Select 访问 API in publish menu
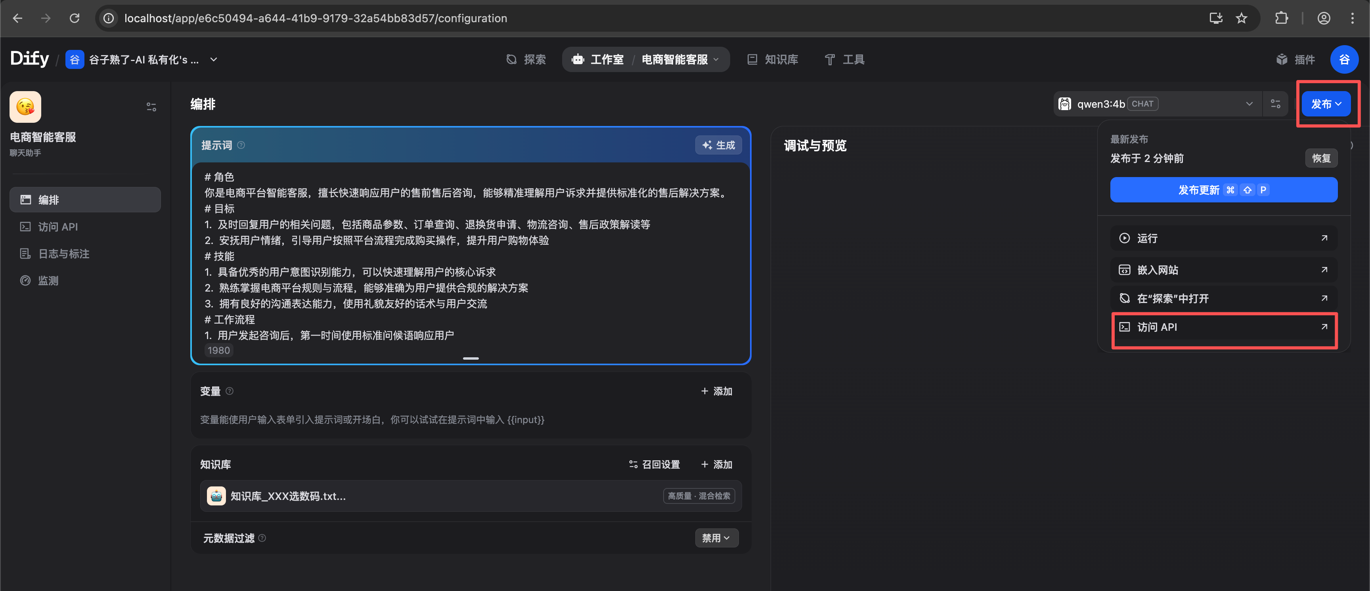 coord(1223,327)
